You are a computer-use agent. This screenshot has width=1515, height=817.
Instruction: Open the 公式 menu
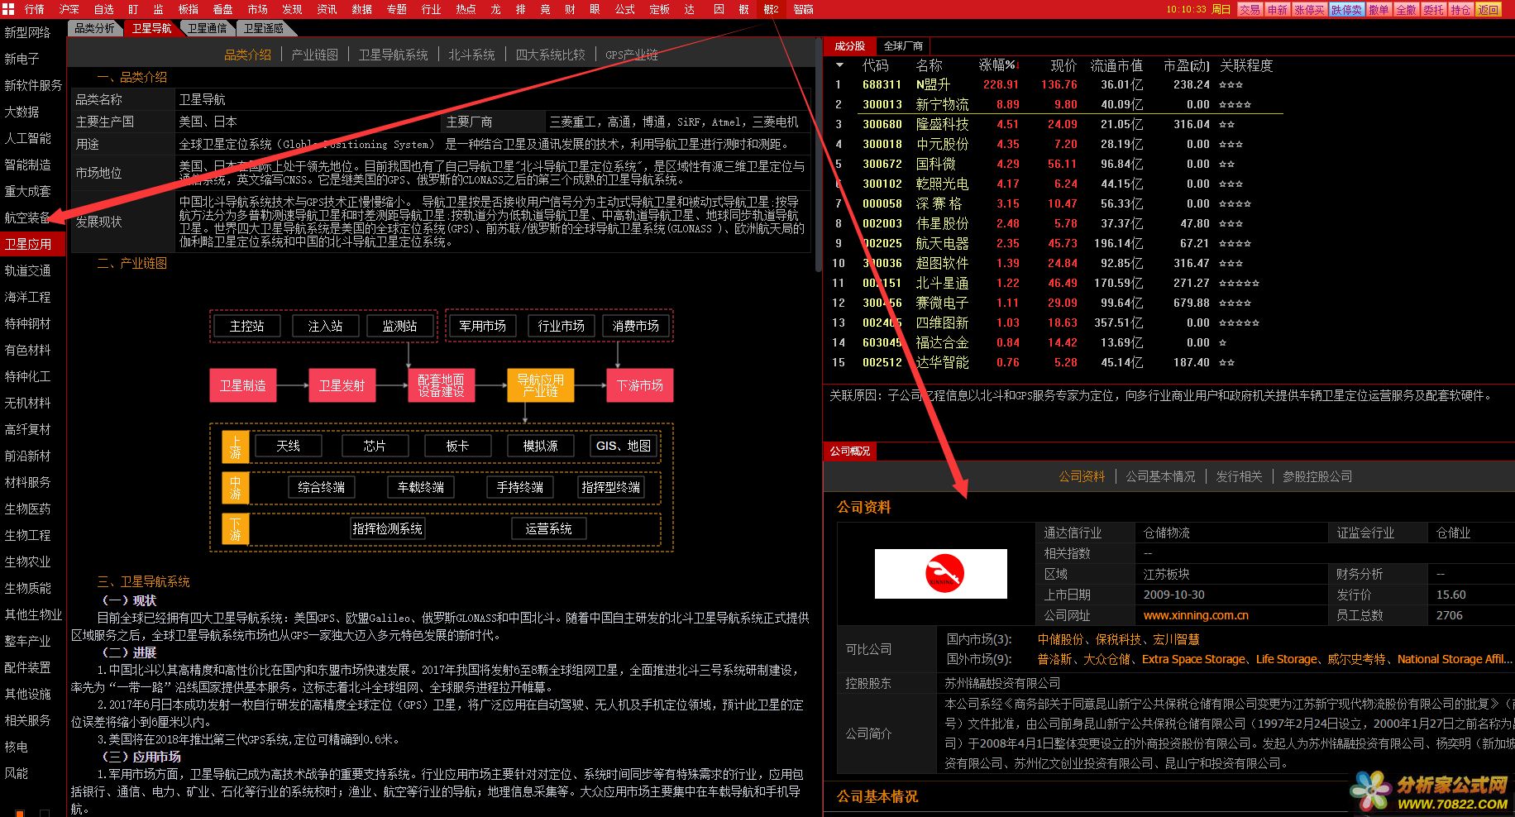(625, 9)
